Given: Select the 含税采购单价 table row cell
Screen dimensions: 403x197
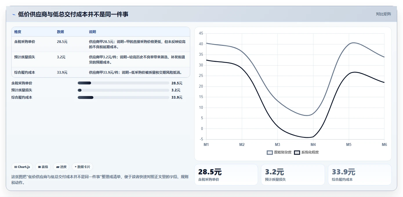Looking at the screenshot, I should [25, 42].
